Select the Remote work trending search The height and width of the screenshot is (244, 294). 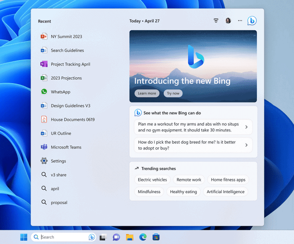coord(189,180)
